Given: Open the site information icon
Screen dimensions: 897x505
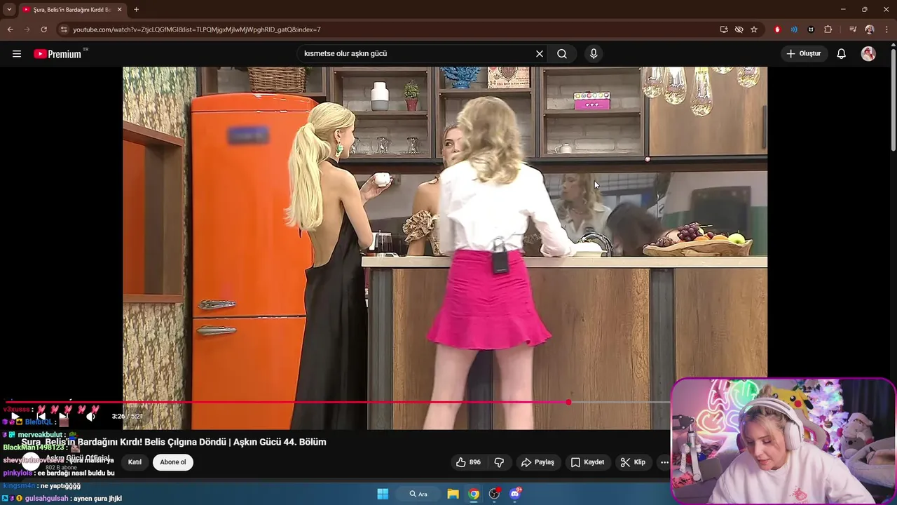Looking at the screenshot, I should 64,29.
